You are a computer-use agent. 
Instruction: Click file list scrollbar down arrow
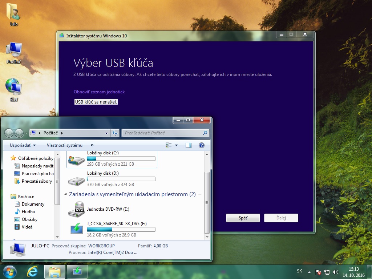point(207,237)
